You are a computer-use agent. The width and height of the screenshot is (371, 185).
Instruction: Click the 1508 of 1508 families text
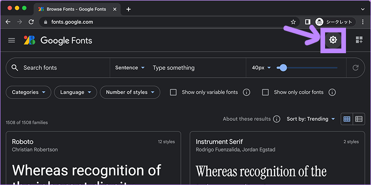tap(27, 123)
